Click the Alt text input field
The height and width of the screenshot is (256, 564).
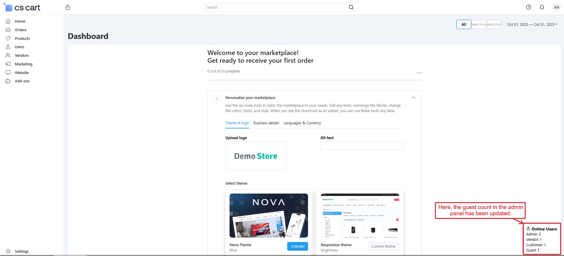coord(362,146)
